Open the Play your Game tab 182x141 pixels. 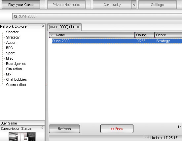[21, 5]
